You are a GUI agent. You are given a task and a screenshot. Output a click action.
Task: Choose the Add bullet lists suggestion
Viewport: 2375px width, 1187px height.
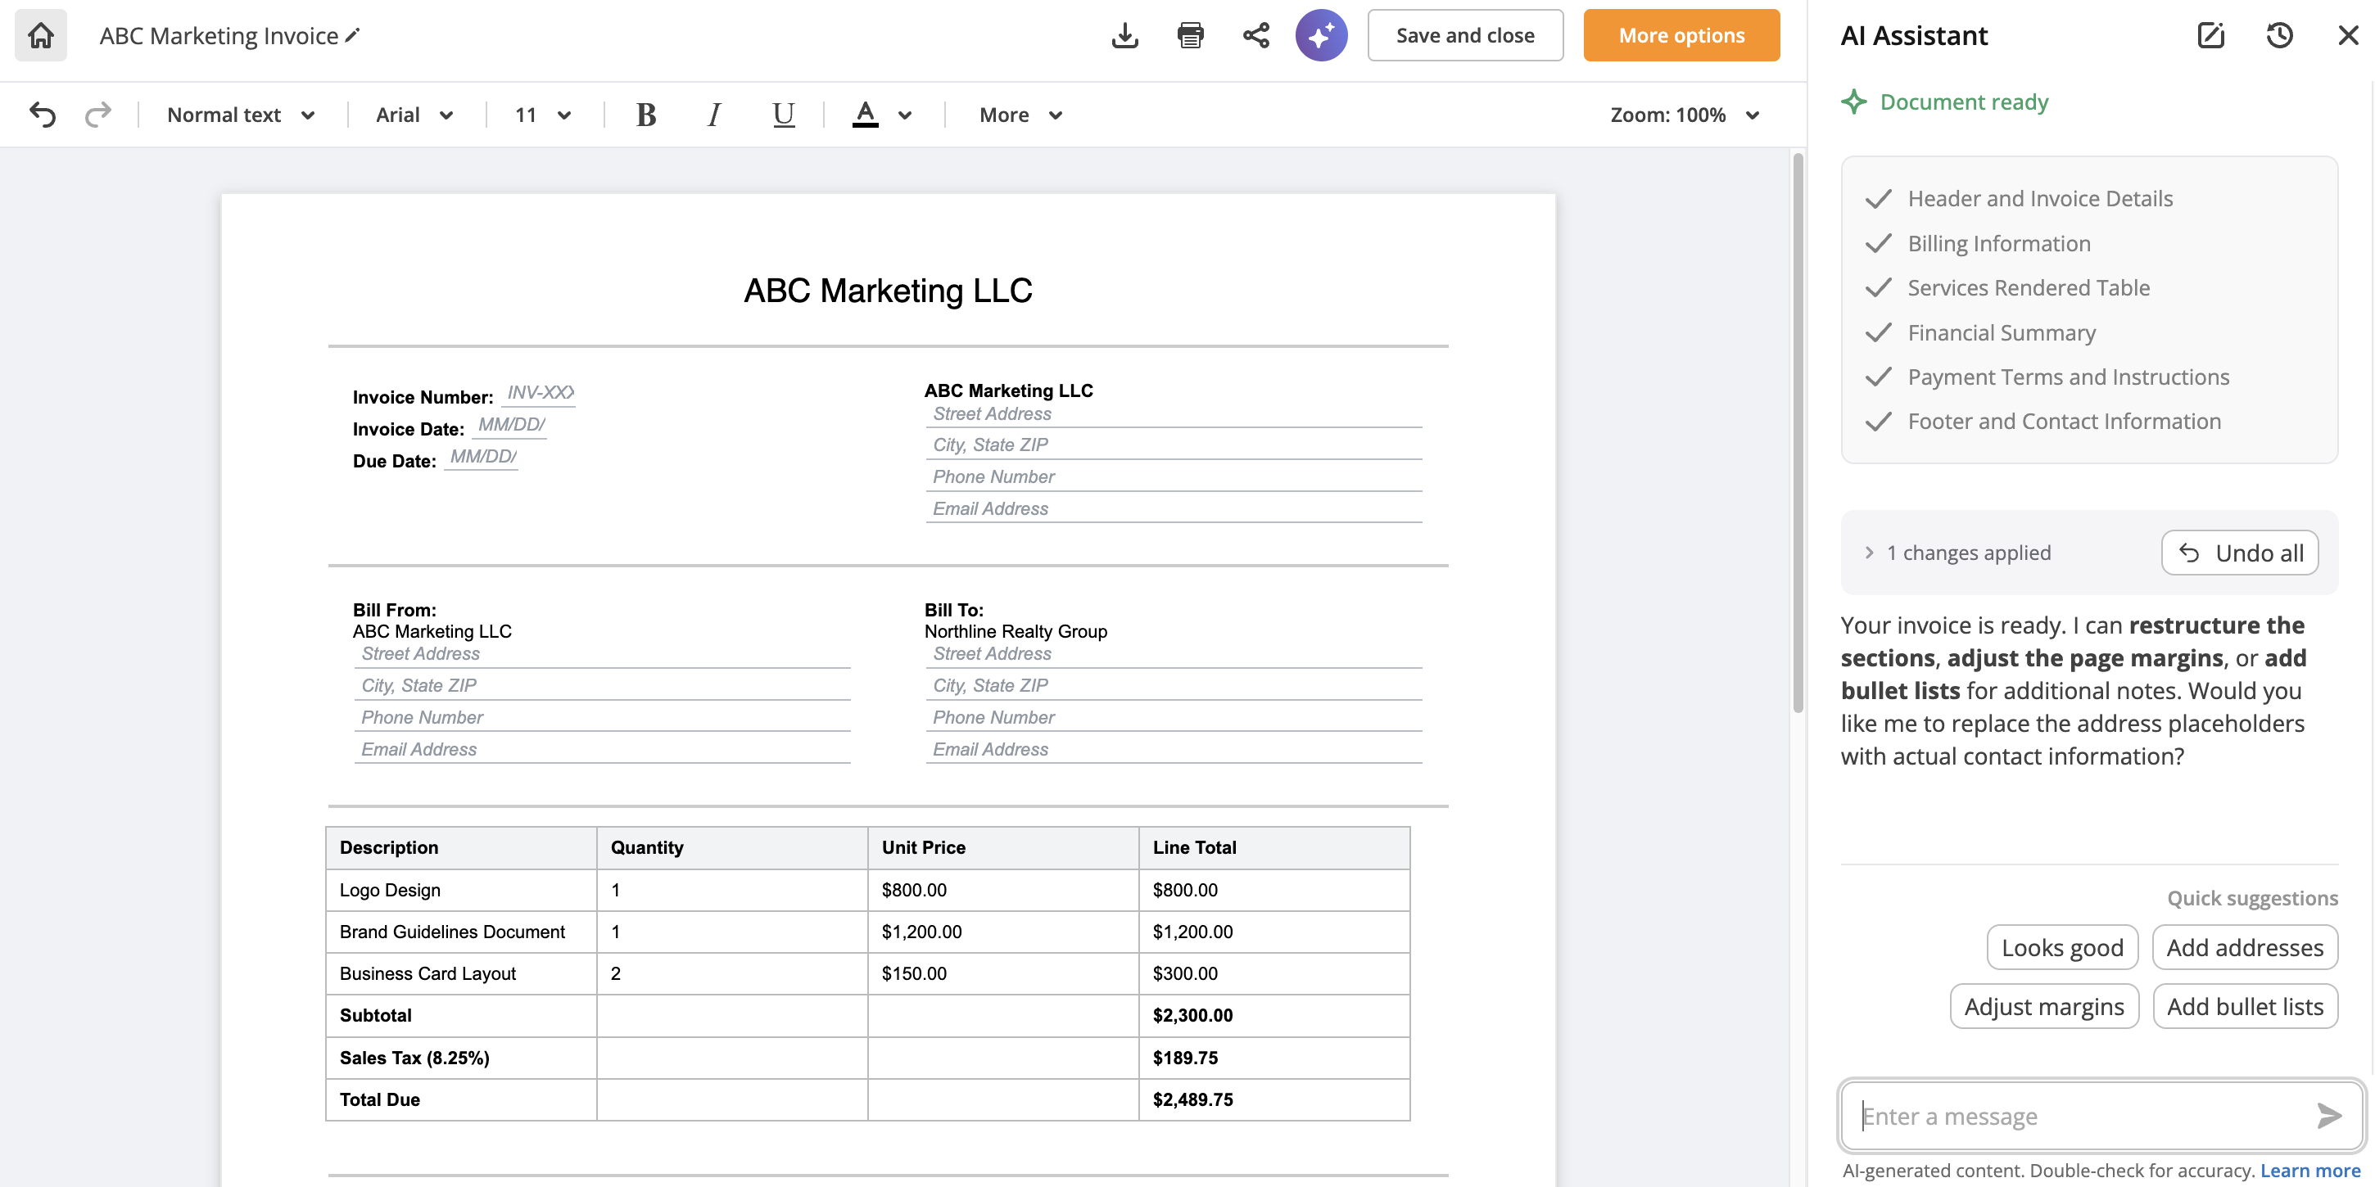click(2245, 1005)
